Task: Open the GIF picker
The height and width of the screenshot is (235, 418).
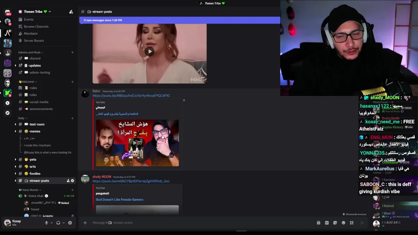Action: click(x=327, y=223)
